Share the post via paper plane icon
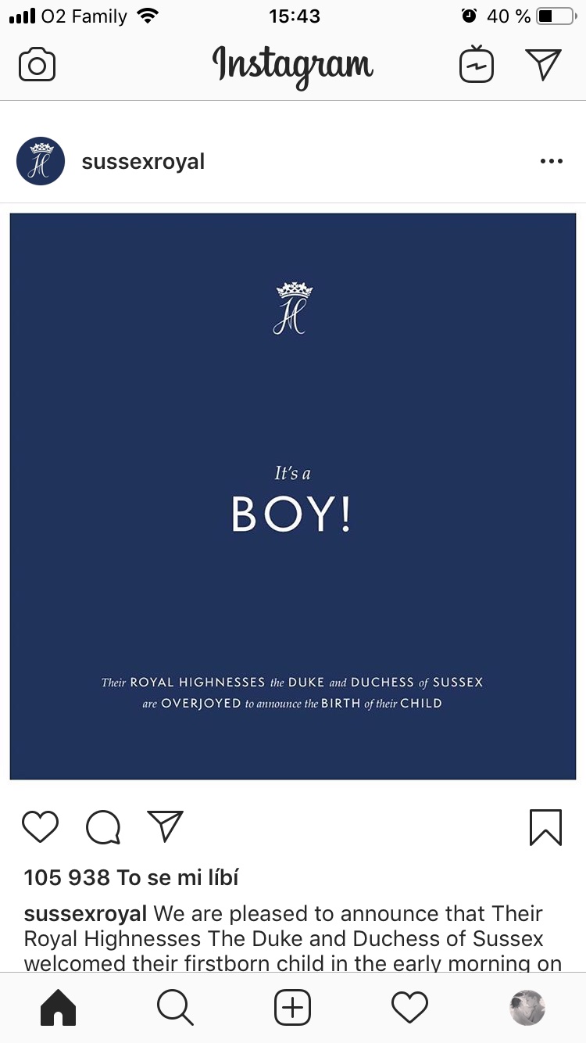586x1043 pixels. point(165,826)
